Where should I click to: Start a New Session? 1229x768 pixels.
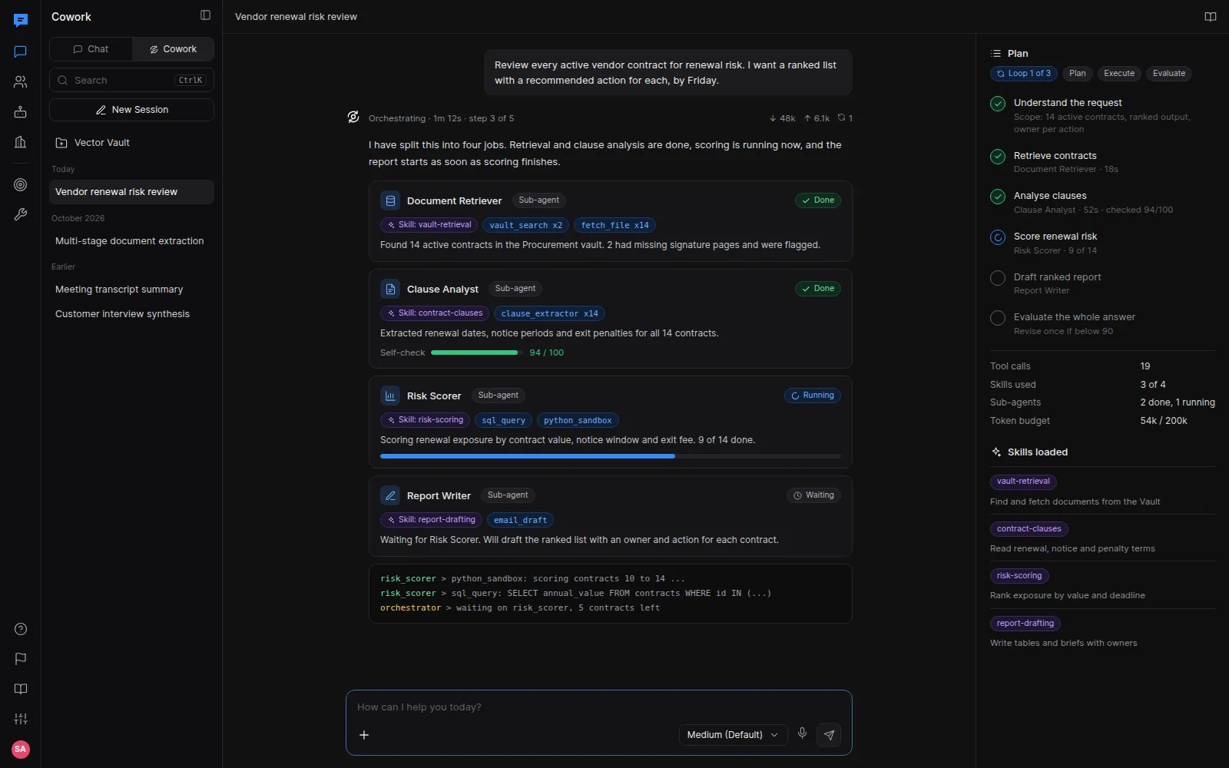[x=131, y=110]
